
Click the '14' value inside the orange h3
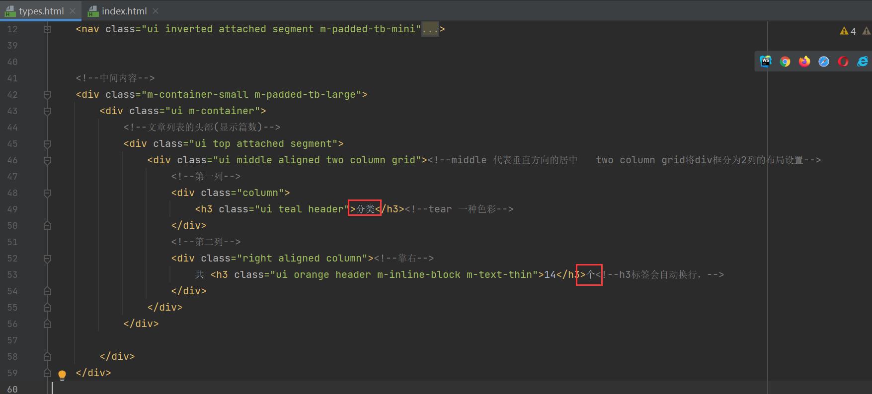pos(550,275)
